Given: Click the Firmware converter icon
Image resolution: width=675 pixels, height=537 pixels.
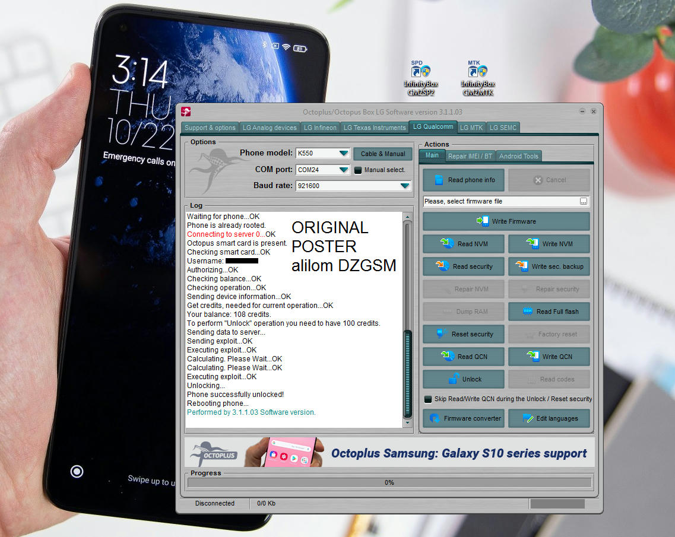Looking at the screenshot, I should pos(435,418).
